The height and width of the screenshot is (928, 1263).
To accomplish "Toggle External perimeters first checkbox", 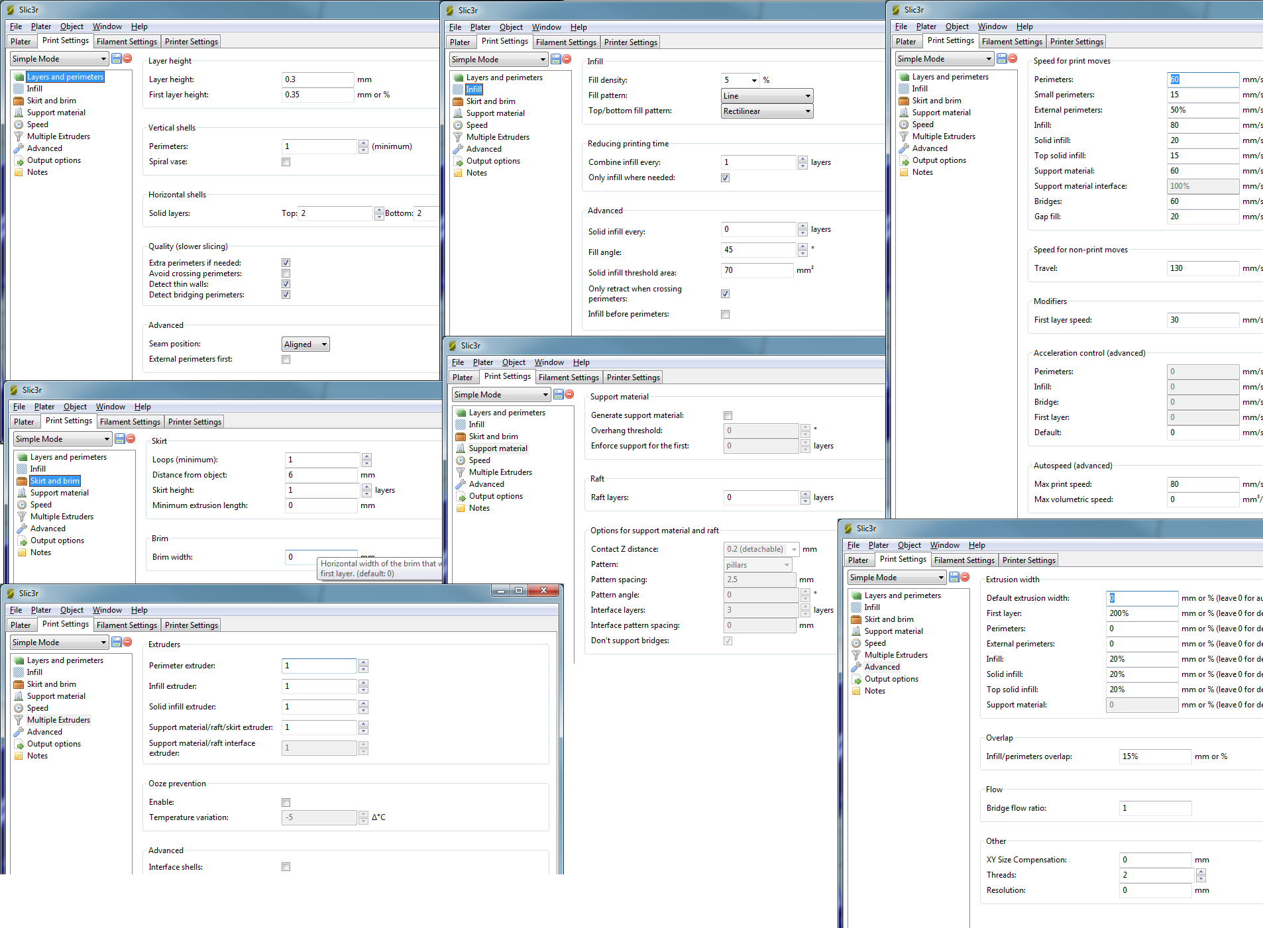I will tap(286, 360).
